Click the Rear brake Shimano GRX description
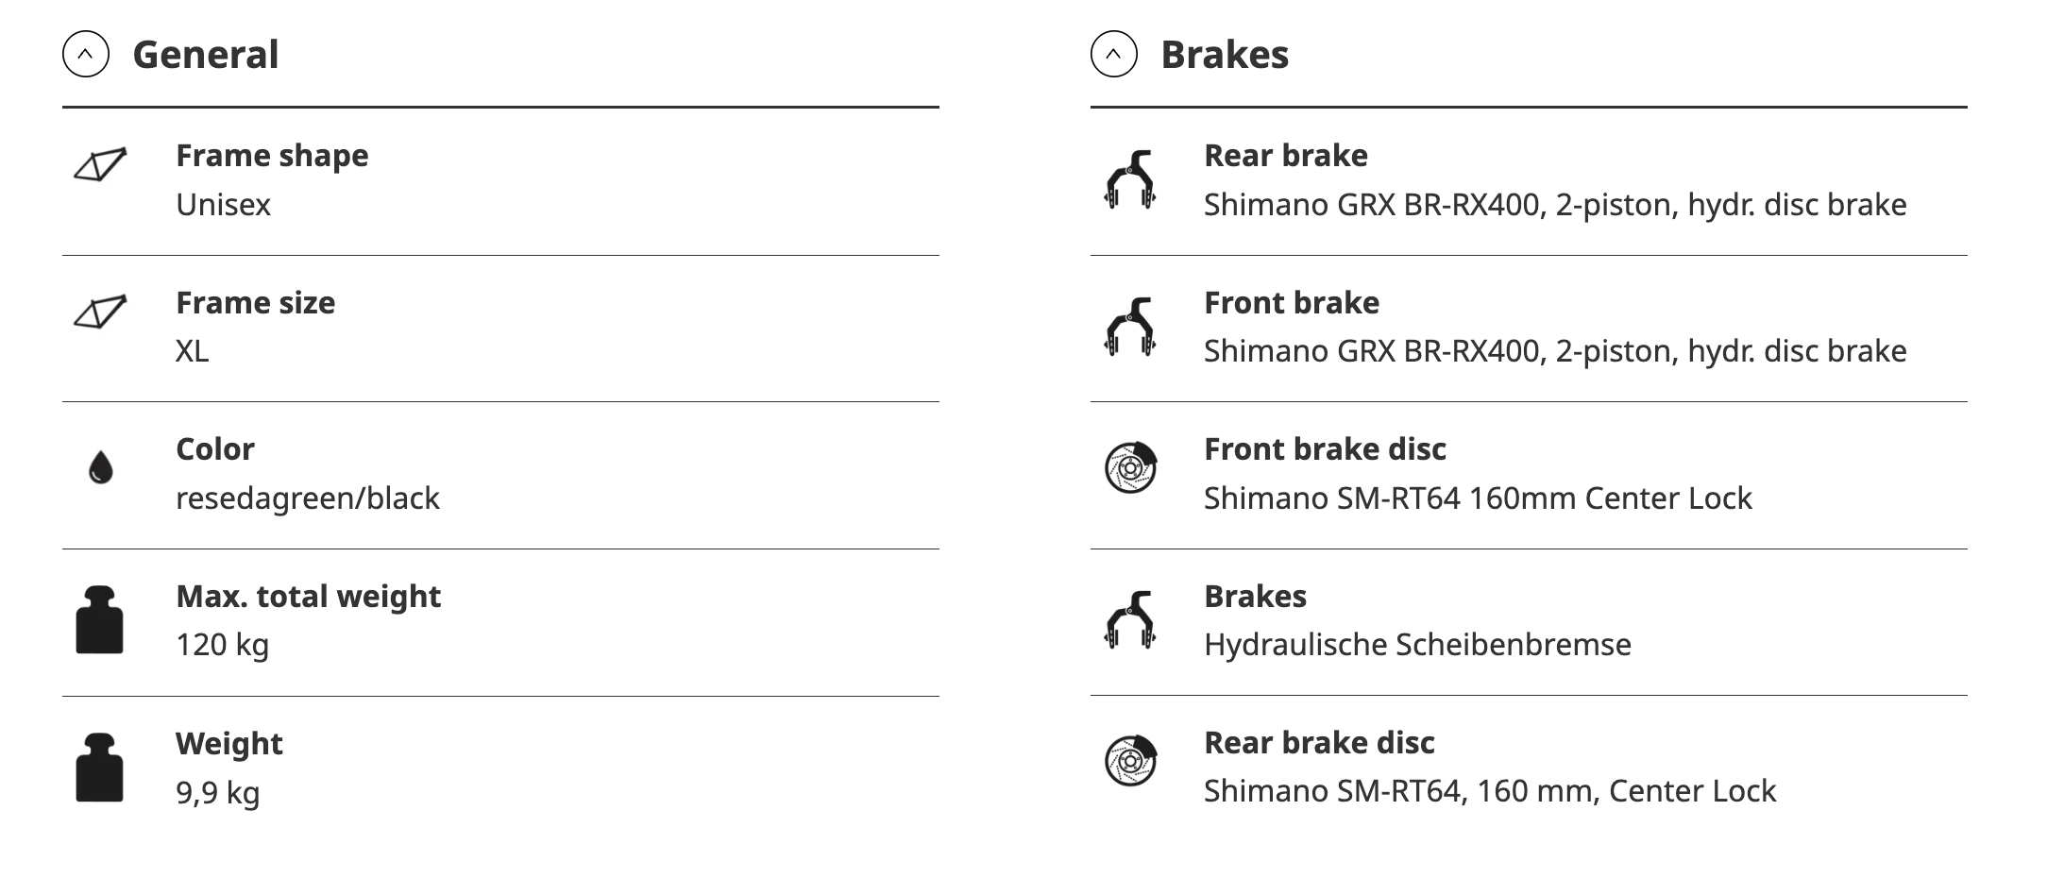 click(x=1555, y=205)
